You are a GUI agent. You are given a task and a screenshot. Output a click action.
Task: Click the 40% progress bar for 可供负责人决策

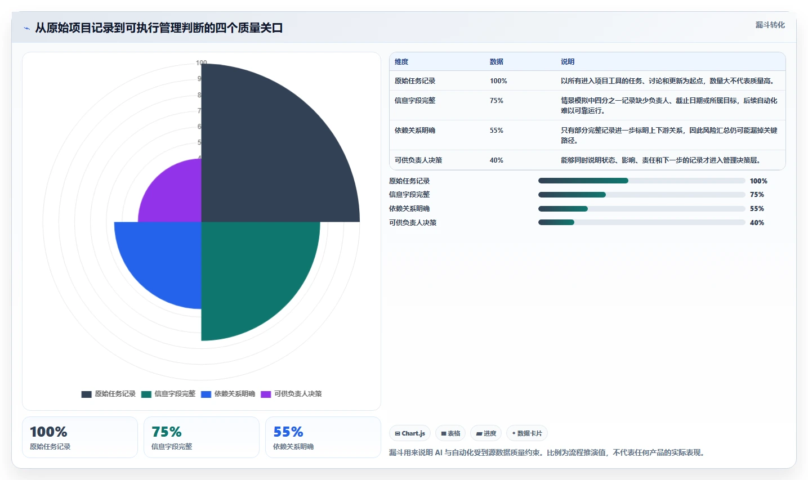[642, 222]
